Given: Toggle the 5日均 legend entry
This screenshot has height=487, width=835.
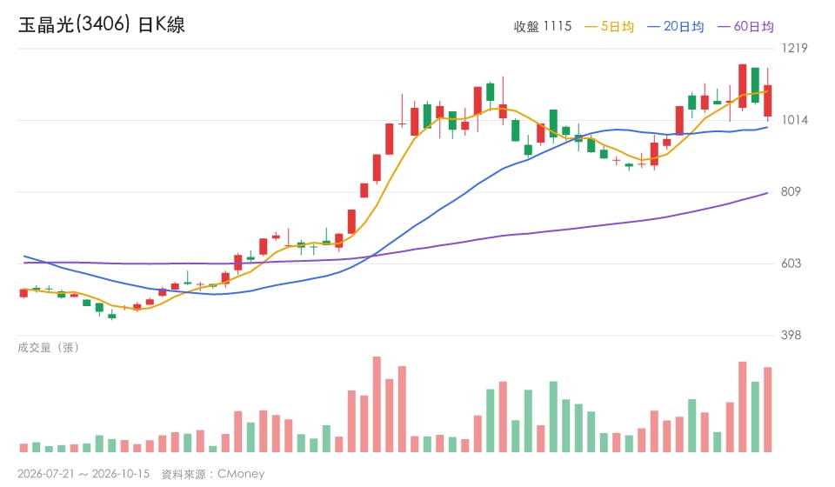Looking at the screenshot, I should pyautogui.click(x=609, y=26).
